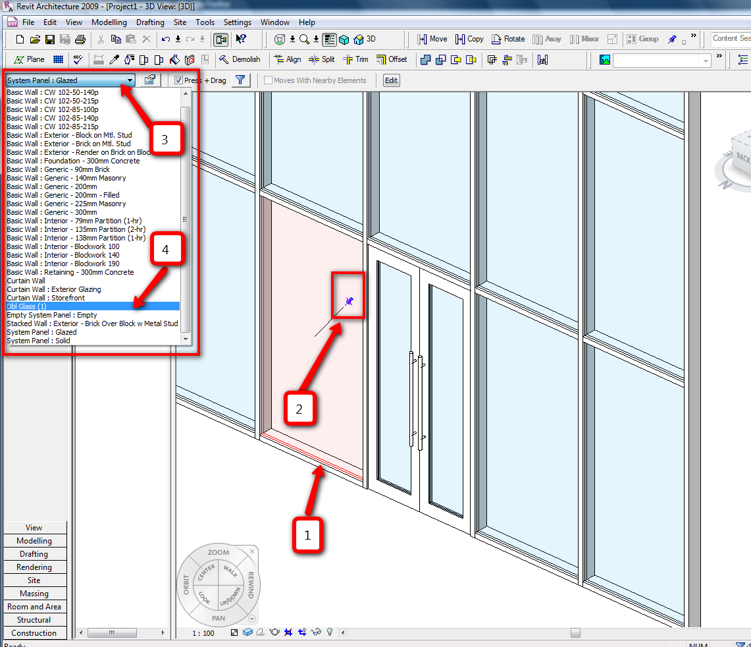Open the Room and Area design bar tab
This screenshot has width=751, height=647.
pyautogui.click(x=34, y=606)
